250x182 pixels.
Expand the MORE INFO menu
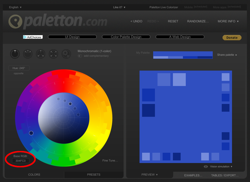(x=228, y=21)
